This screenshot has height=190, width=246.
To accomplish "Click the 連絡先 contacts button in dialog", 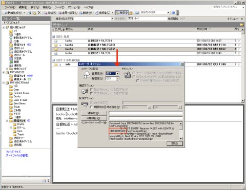I will coord(94,113).
